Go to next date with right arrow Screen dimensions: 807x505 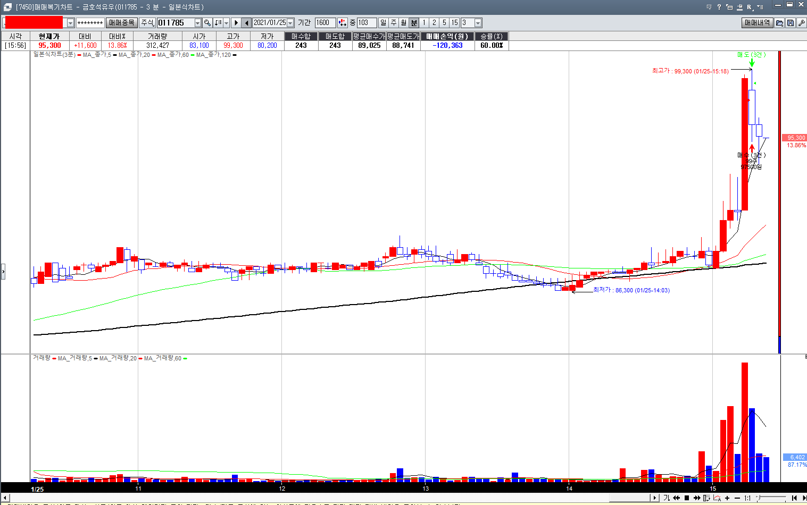tap(236, 23)
